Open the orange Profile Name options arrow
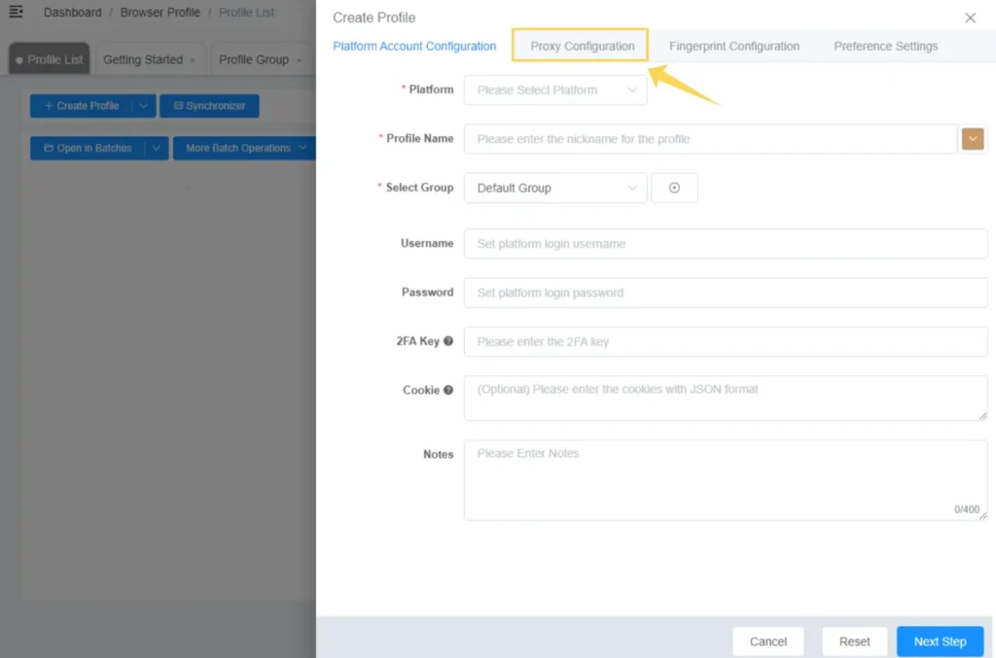The width and height of the screenshot is (996, 658). point(973,139)
